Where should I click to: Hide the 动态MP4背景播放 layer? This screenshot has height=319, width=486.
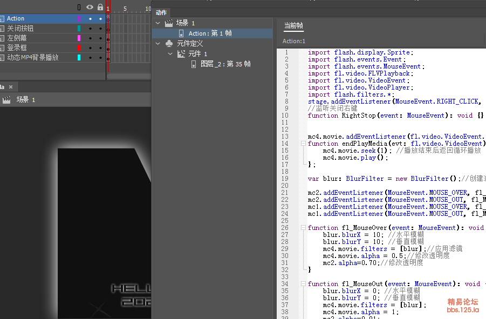[x=90, y=57]
